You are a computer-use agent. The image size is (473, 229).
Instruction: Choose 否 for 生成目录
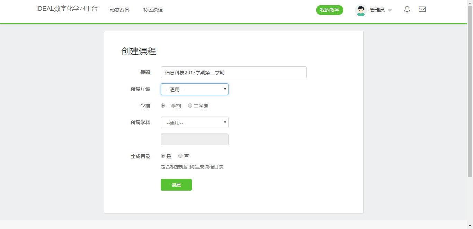click(x=180, y=156)
